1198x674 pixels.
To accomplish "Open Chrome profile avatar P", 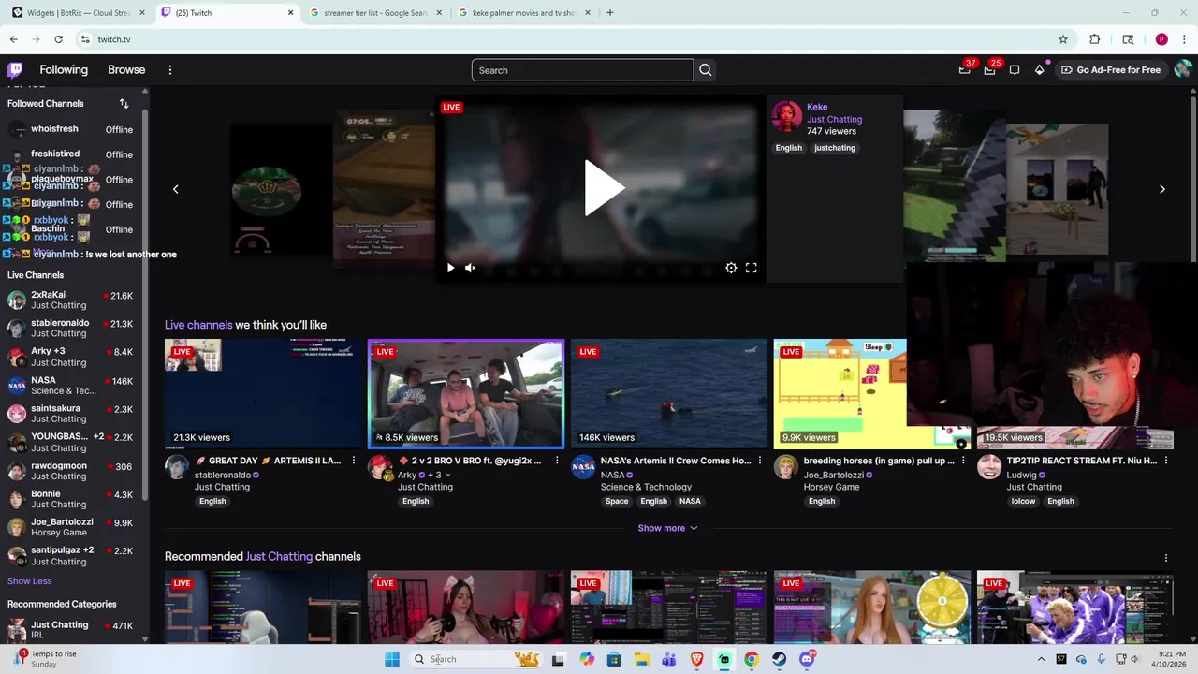I will click(x=1161, y=39).
